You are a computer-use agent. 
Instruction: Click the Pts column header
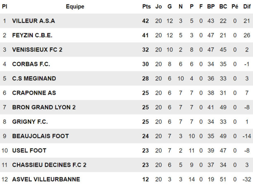[x=147, y=7]
